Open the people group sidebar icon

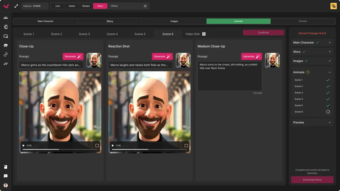tap(6, 18)
